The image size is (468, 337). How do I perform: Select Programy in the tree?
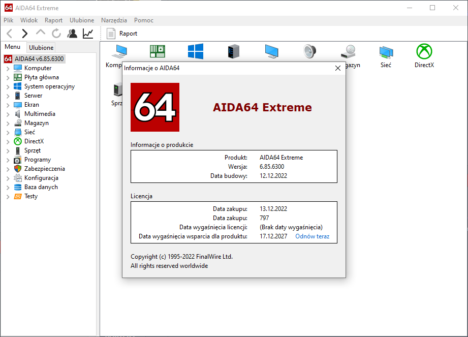(x=38, y=160)
